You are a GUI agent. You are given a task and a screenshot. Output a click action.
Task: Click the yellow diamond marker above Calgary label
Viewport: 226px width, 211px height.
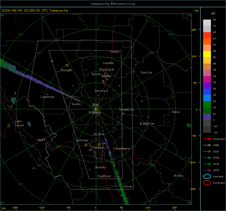pos(99,145)
